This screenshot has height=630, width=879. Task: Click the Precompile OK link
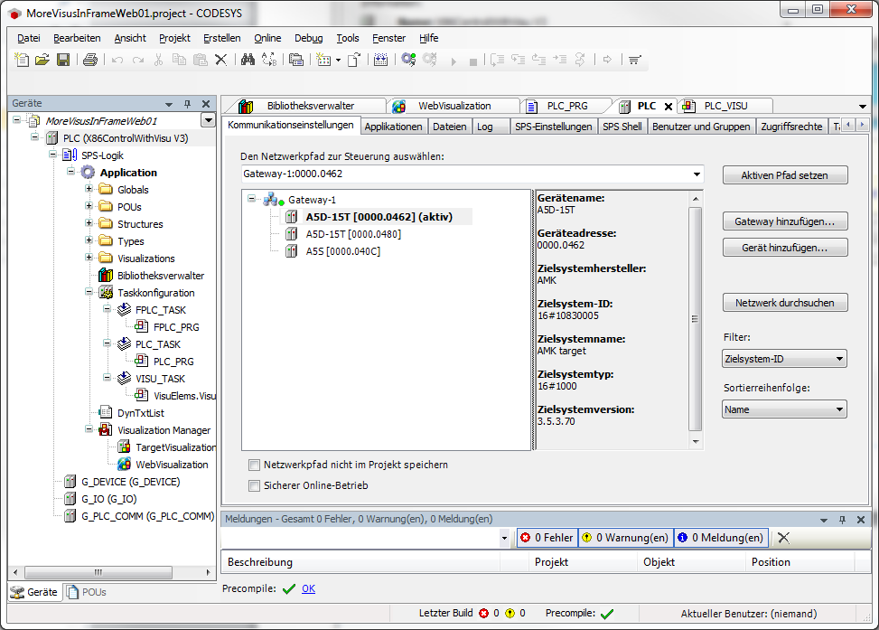(x=308, y=588)
